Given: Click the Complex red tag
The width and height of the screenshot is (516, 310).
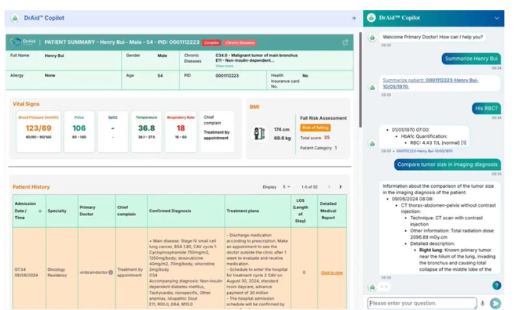Looking at the screenshot, I should tap(211, 43).
